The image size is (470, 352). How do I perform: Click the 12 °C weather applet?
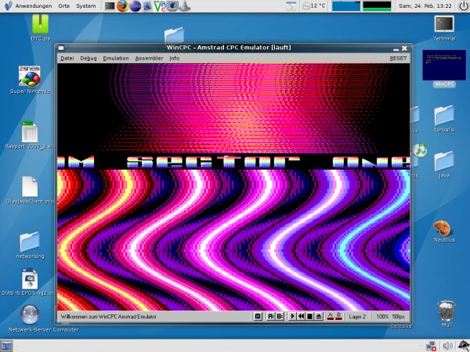tap(313, 6)
